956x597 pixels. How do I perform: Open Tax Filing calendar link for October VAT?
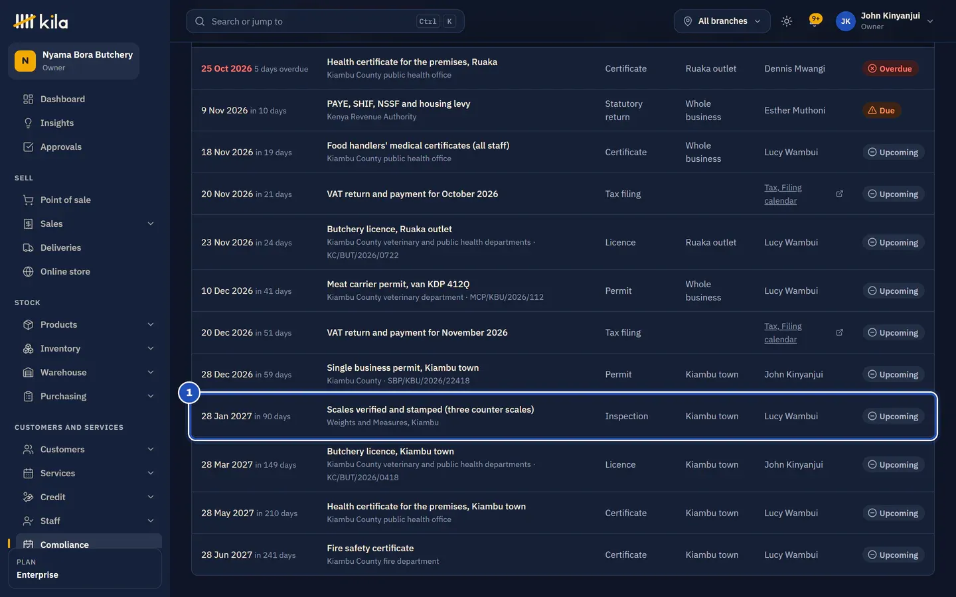click(x=783, y=194)
